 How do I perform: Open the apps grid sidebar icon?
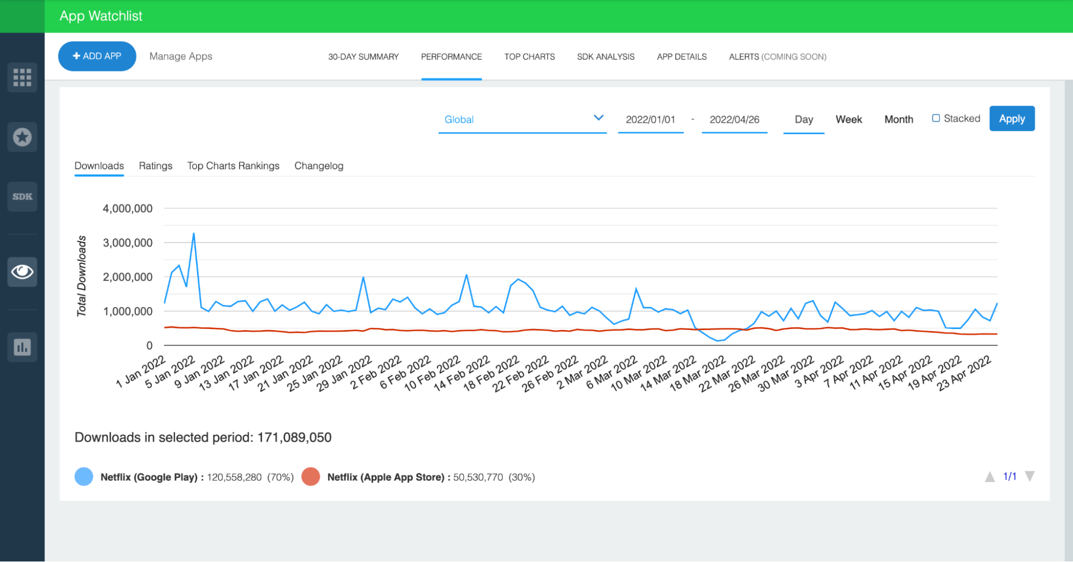coord(22,77)
